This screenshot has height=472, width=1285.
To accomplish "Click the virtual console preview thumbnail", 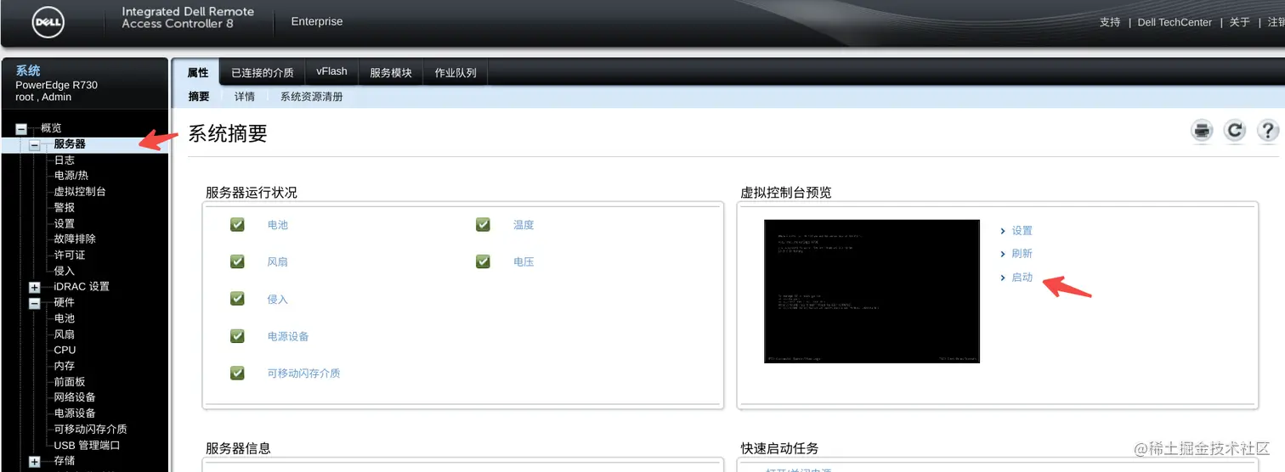I will [871, 291].
